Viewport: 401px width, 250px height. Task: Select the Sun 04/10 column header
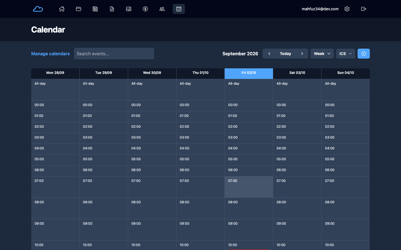click(x=346, y=74)
